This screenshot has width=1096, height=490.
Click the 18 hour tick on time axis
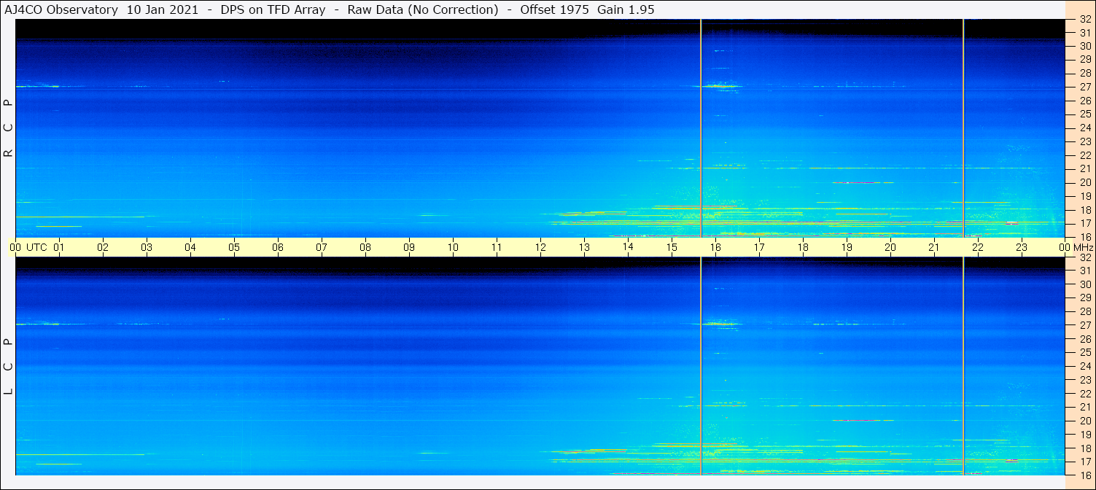click(803, 247)
